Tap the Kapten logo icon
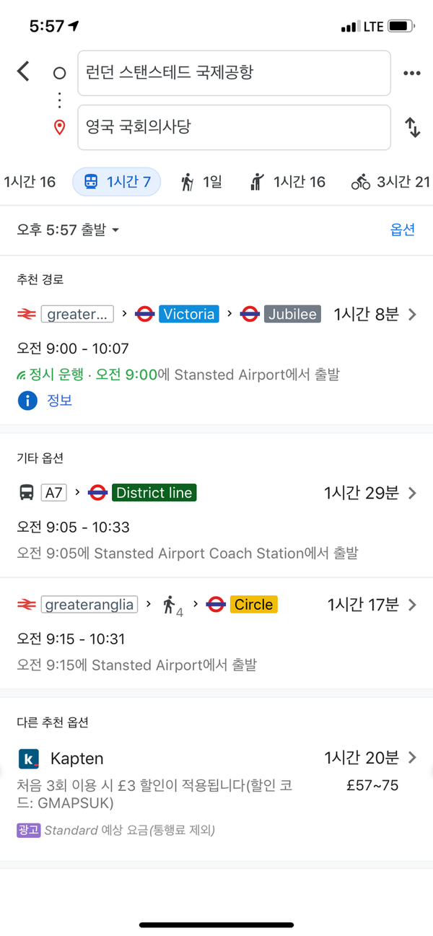The height and width of the screenshot is (936, 433). (x=28, y=758)
